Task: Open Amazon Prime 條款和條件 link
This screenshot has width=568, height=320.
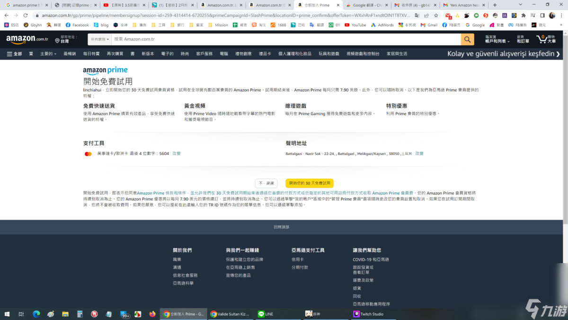Action: click(162, 193)
